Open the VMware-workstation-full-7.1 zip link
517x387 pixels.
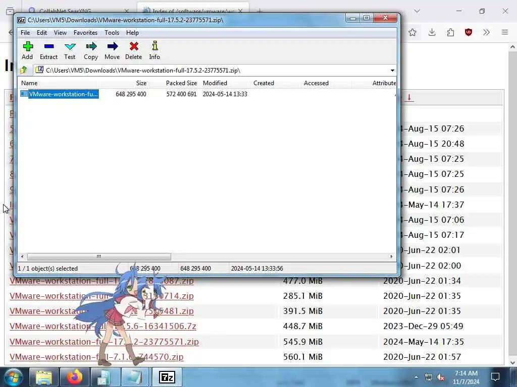pyautogui.click(x=96, y=357)
